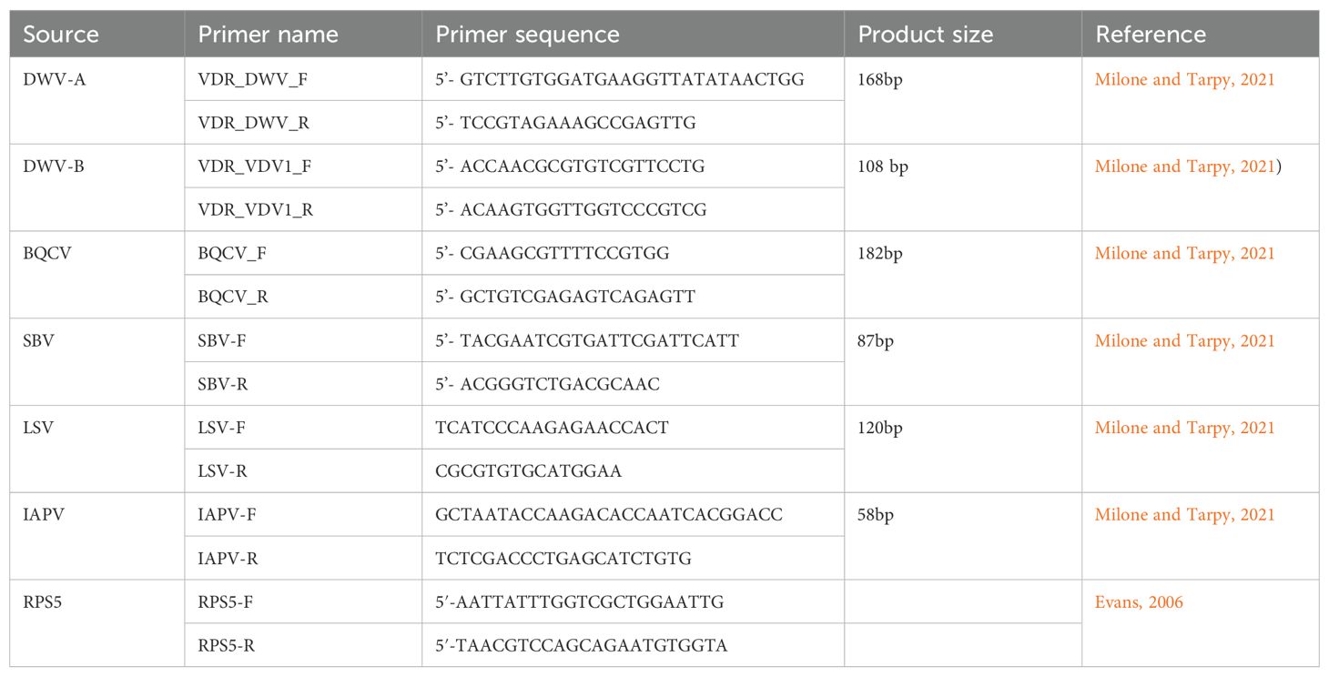Select the Primer name column header
1329x677 pixels.
[x=268, y=35]
